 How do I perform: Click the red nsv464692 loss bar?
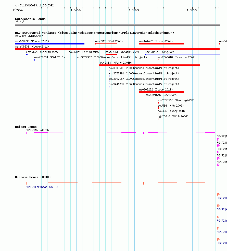(x=162, y=44)
